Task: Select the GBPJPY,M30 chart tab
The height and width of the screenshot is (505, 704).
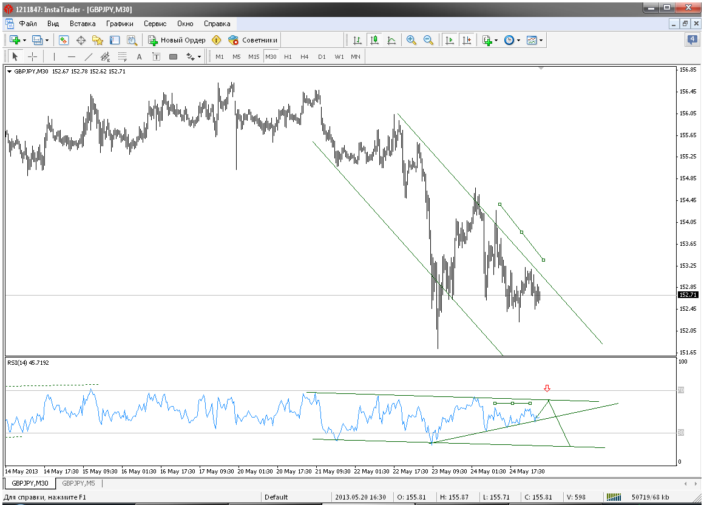Action: coord(30,484)
